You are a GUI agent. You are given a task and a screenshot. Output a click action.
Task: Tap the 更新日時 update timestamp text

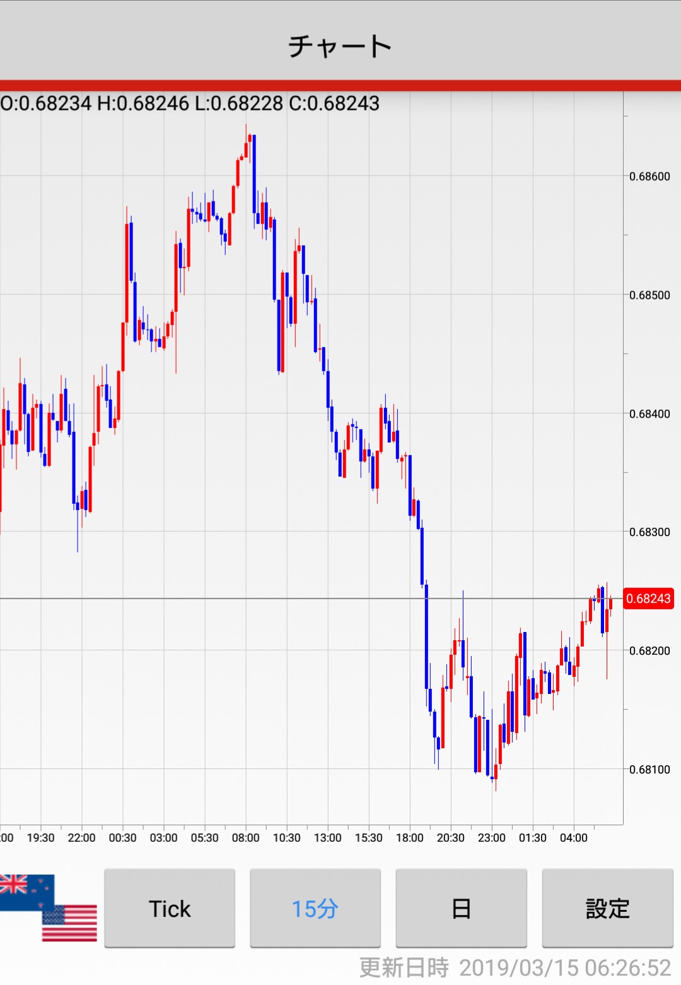tap(515, 967)
